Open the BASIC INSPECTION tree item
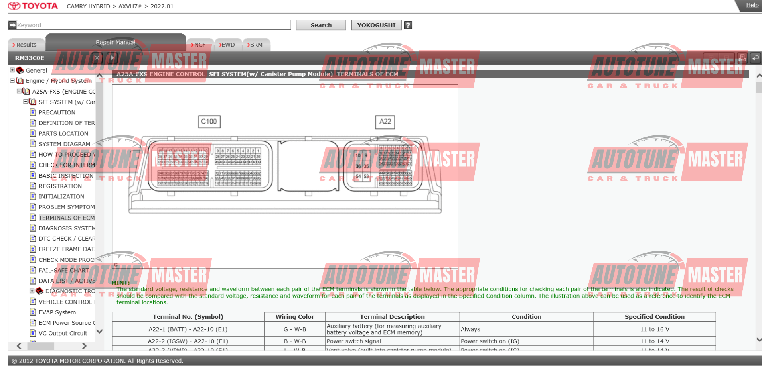762x367 pixels. click(x=66, y=176)
